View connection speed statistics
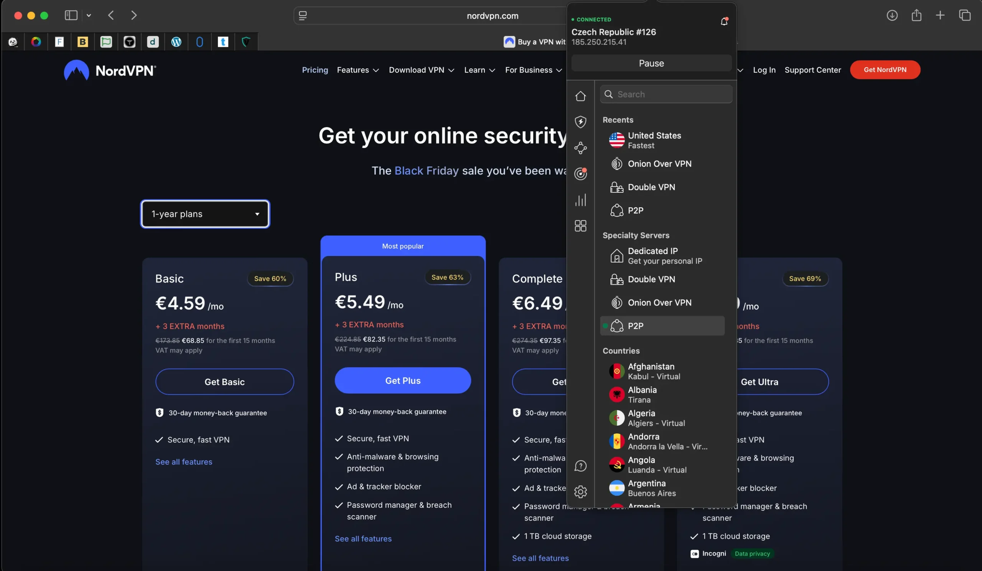 click(x=581, y=200)
